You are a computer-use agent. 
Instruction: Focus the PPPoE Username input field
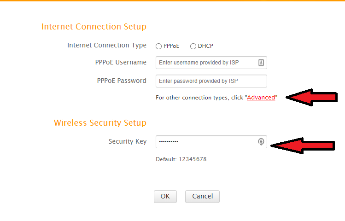tap(211, 63)
